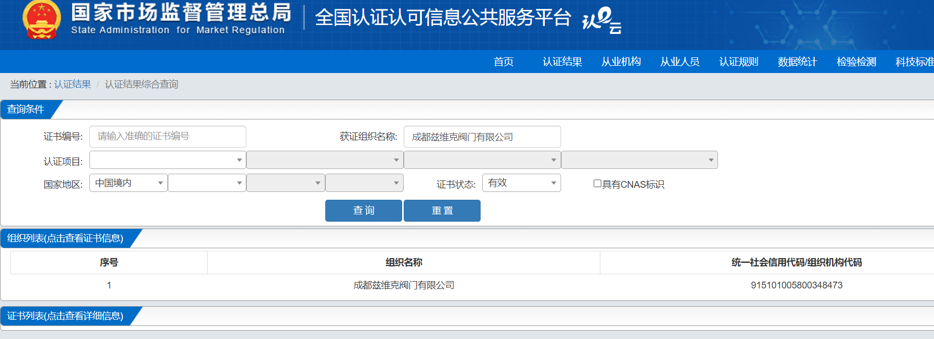The image size is (934, 339).
Task: Expand the third 认证项目 dropdown
Action: pos(482,160)
